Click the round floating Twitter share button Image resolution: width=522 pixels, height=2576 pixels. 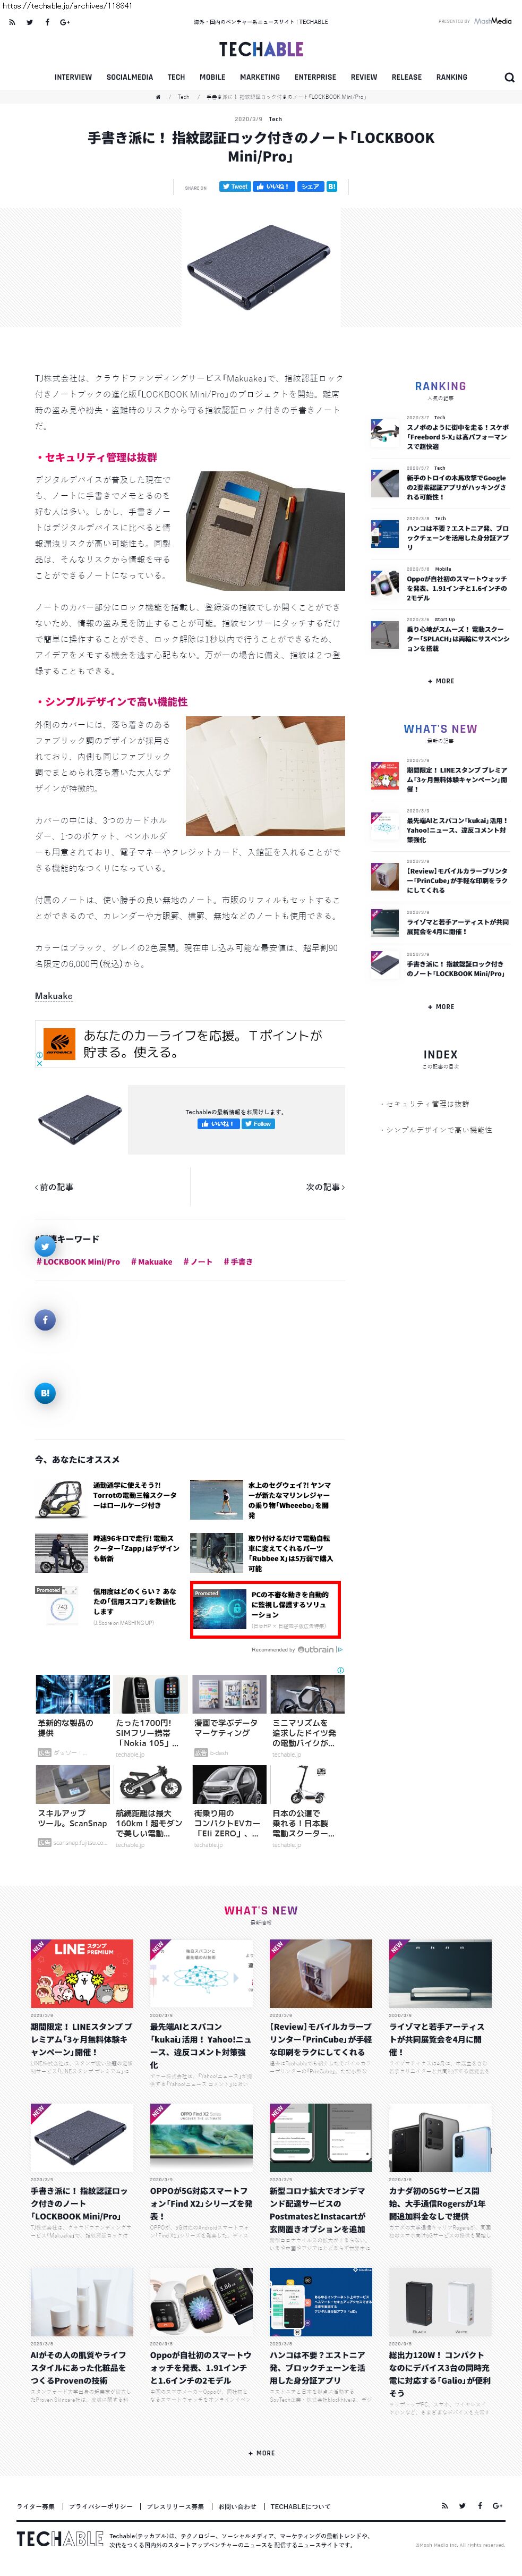coord(45,1247)
